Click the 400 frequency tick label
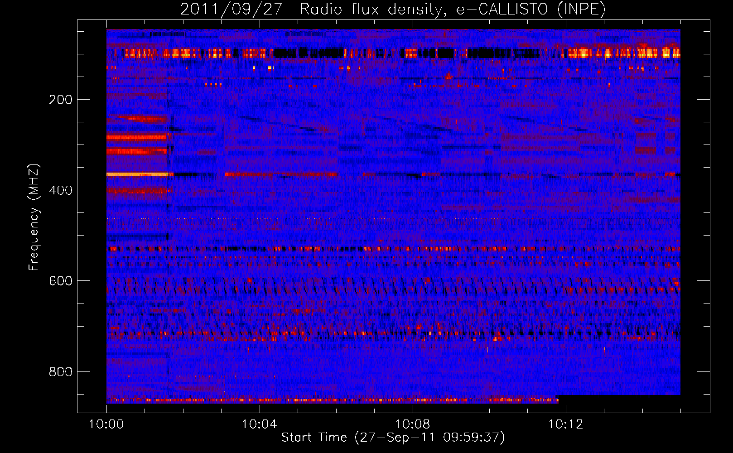Viewport: 733px width, 453px height. pos(61,190)
